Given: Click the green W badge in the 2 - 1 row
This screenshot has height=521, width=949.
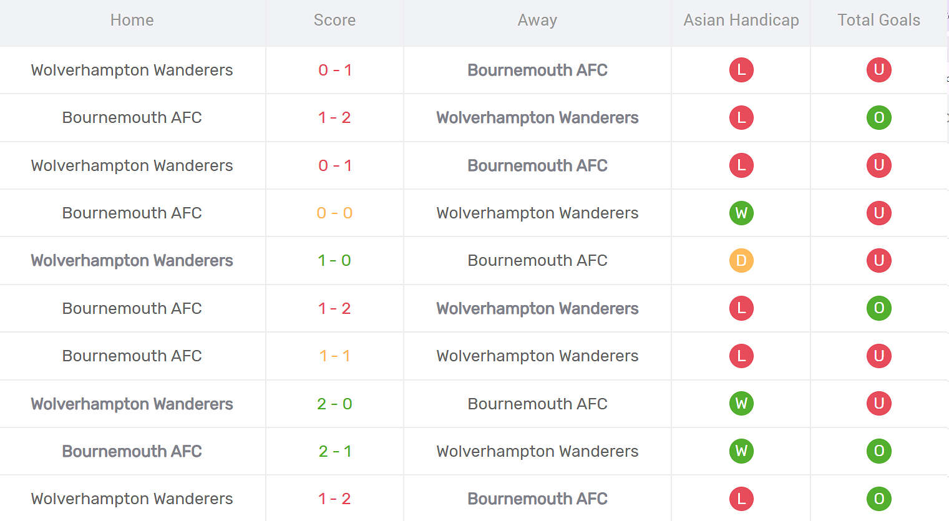Looking at the screenshot, I should [741, 451].
